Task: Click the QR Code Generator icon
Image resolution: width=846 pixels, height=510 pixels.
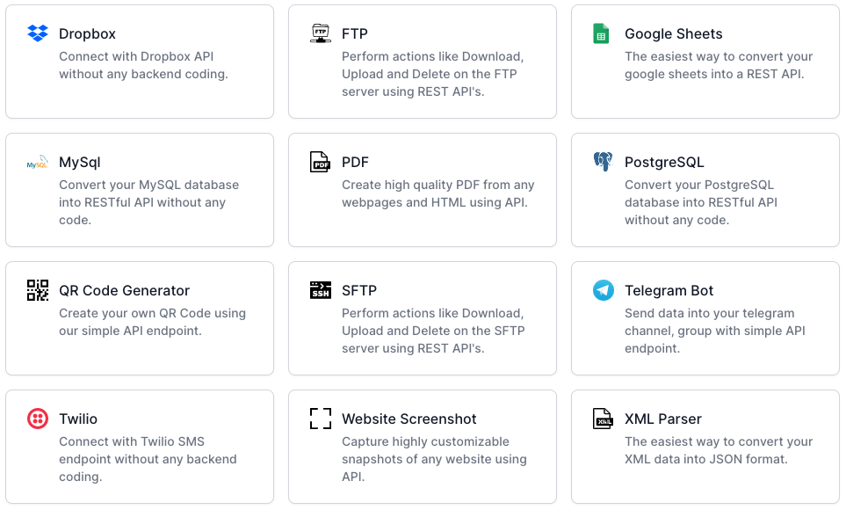Action: point(38,290)
